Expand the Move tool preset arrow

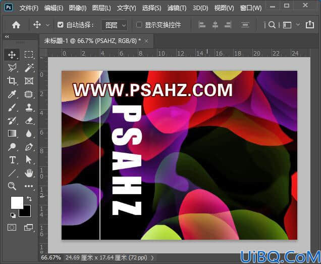coord(47,25)
